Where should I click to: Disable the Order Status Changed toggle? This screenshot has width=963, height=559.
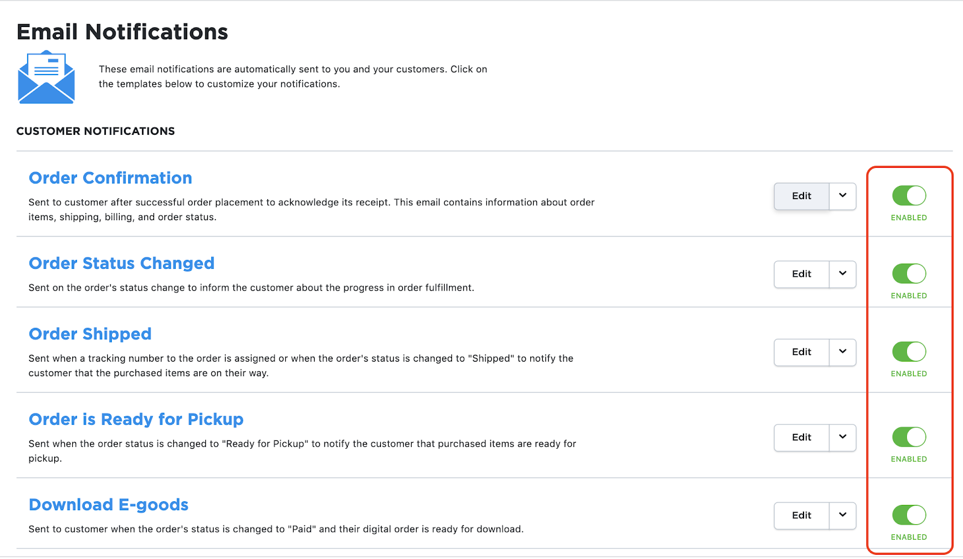click(x=909, y=274)
